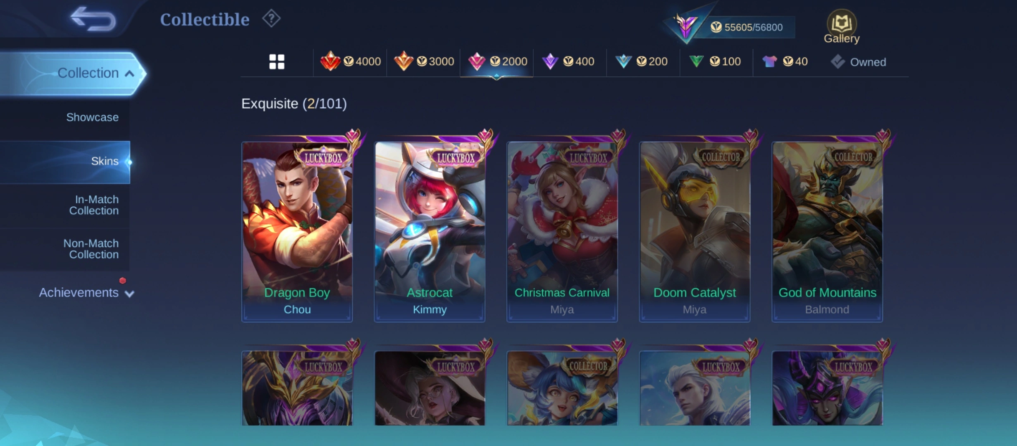Screen dimensions: 1017x446
Task: Filter by the 3000 orange gem tier
Action: tap(424, 62)
